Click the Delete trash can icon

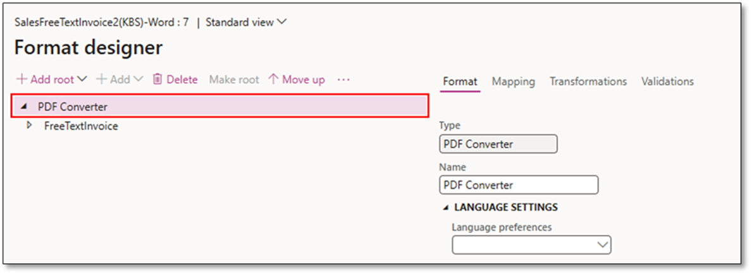click(157, 80)
